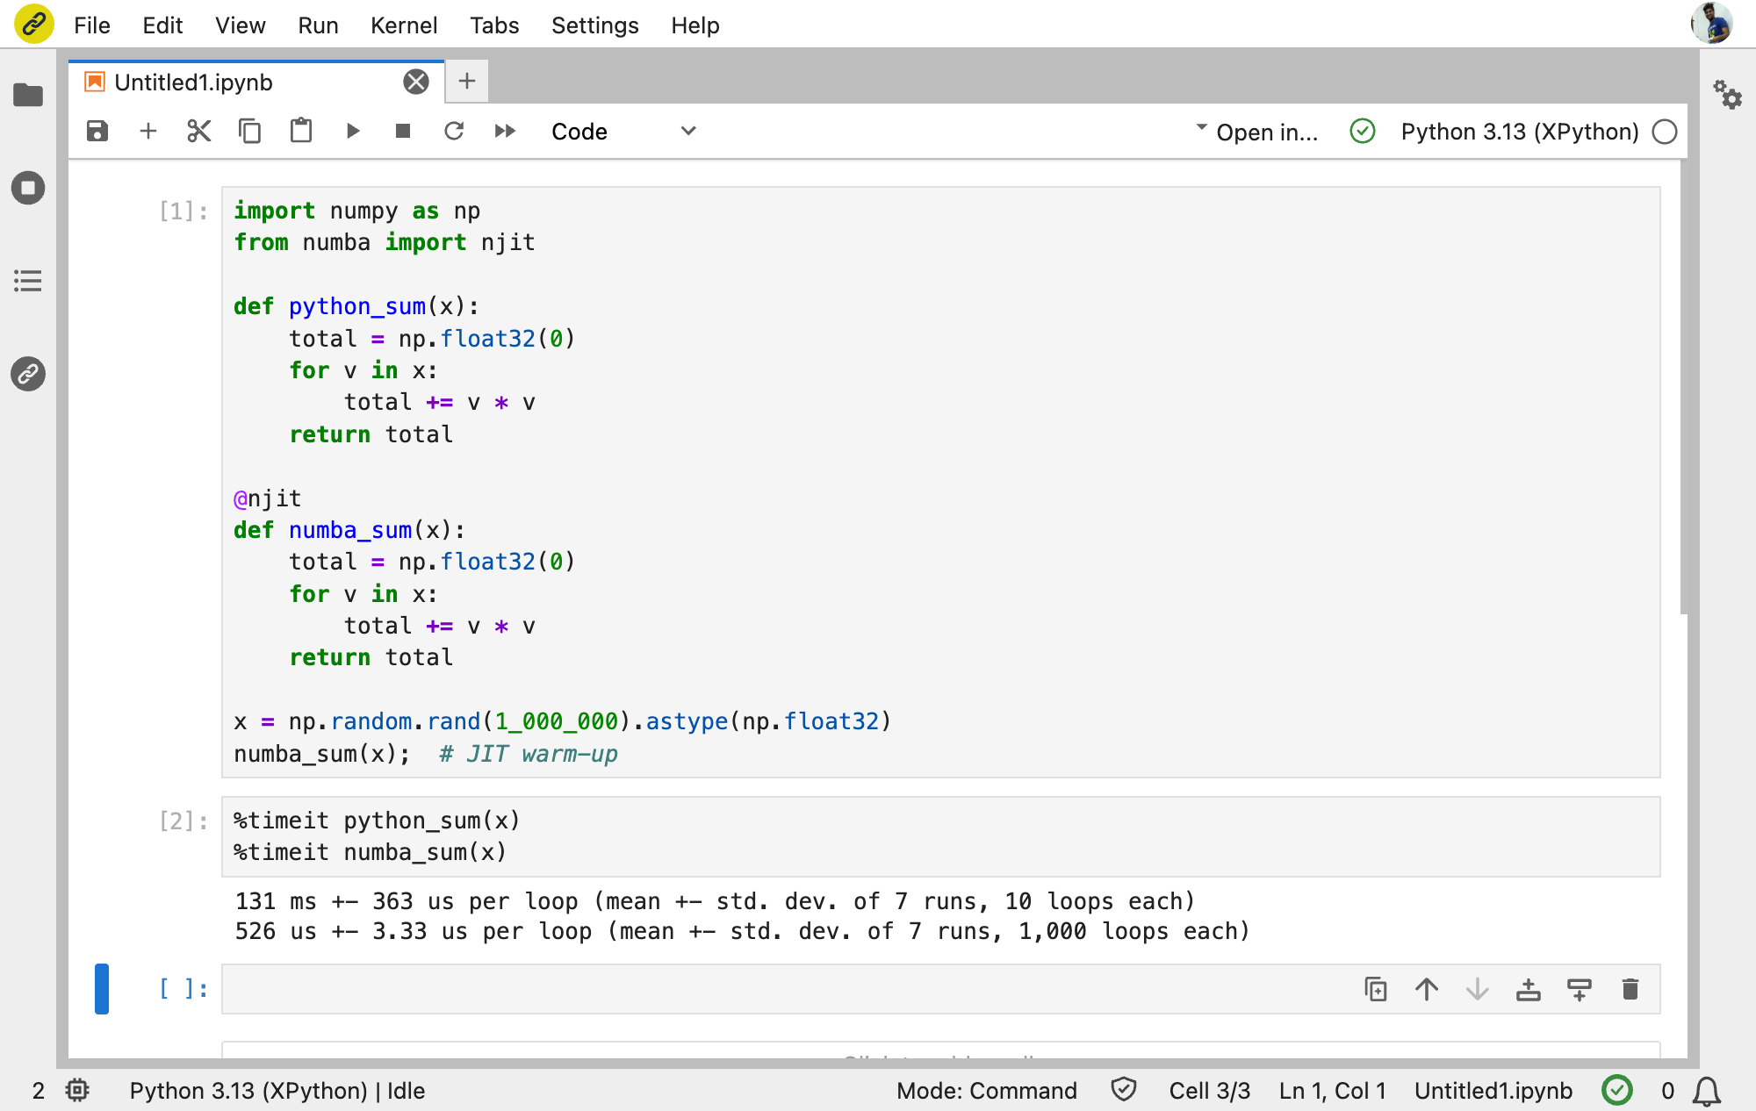Insert a cell below with plus icon

tap(148, 132)
